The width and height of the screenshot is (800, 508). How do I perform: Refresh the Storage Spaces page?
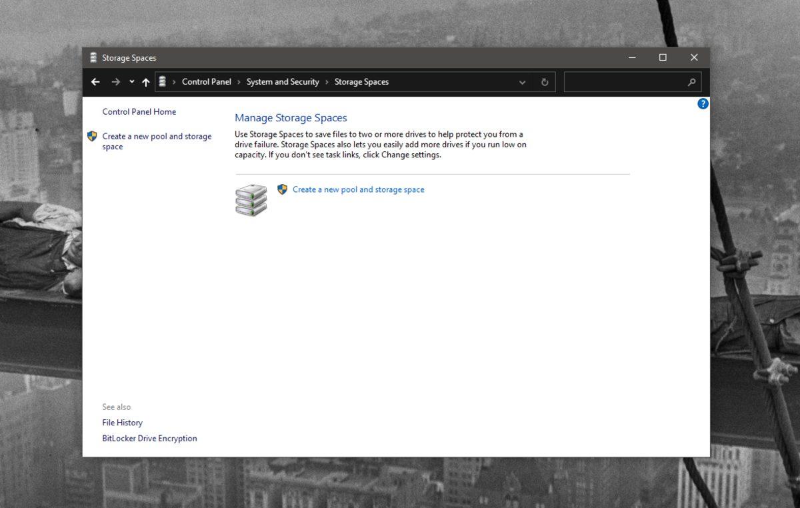click(x=545, y=82)
